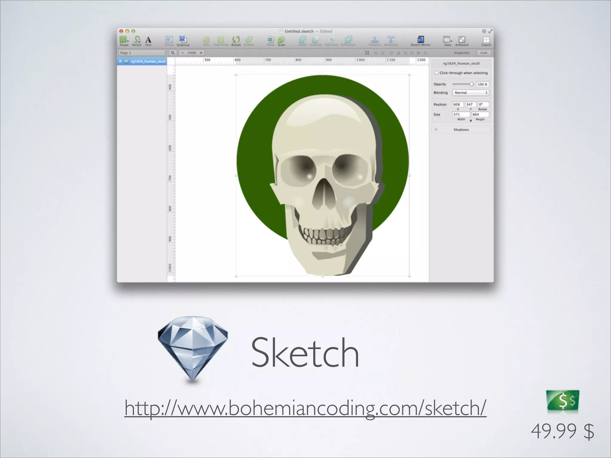The height and width of the screenshot is (458, 611).
Task: Click the Rotate toolbar icon
Action: (x=236, y=41)
